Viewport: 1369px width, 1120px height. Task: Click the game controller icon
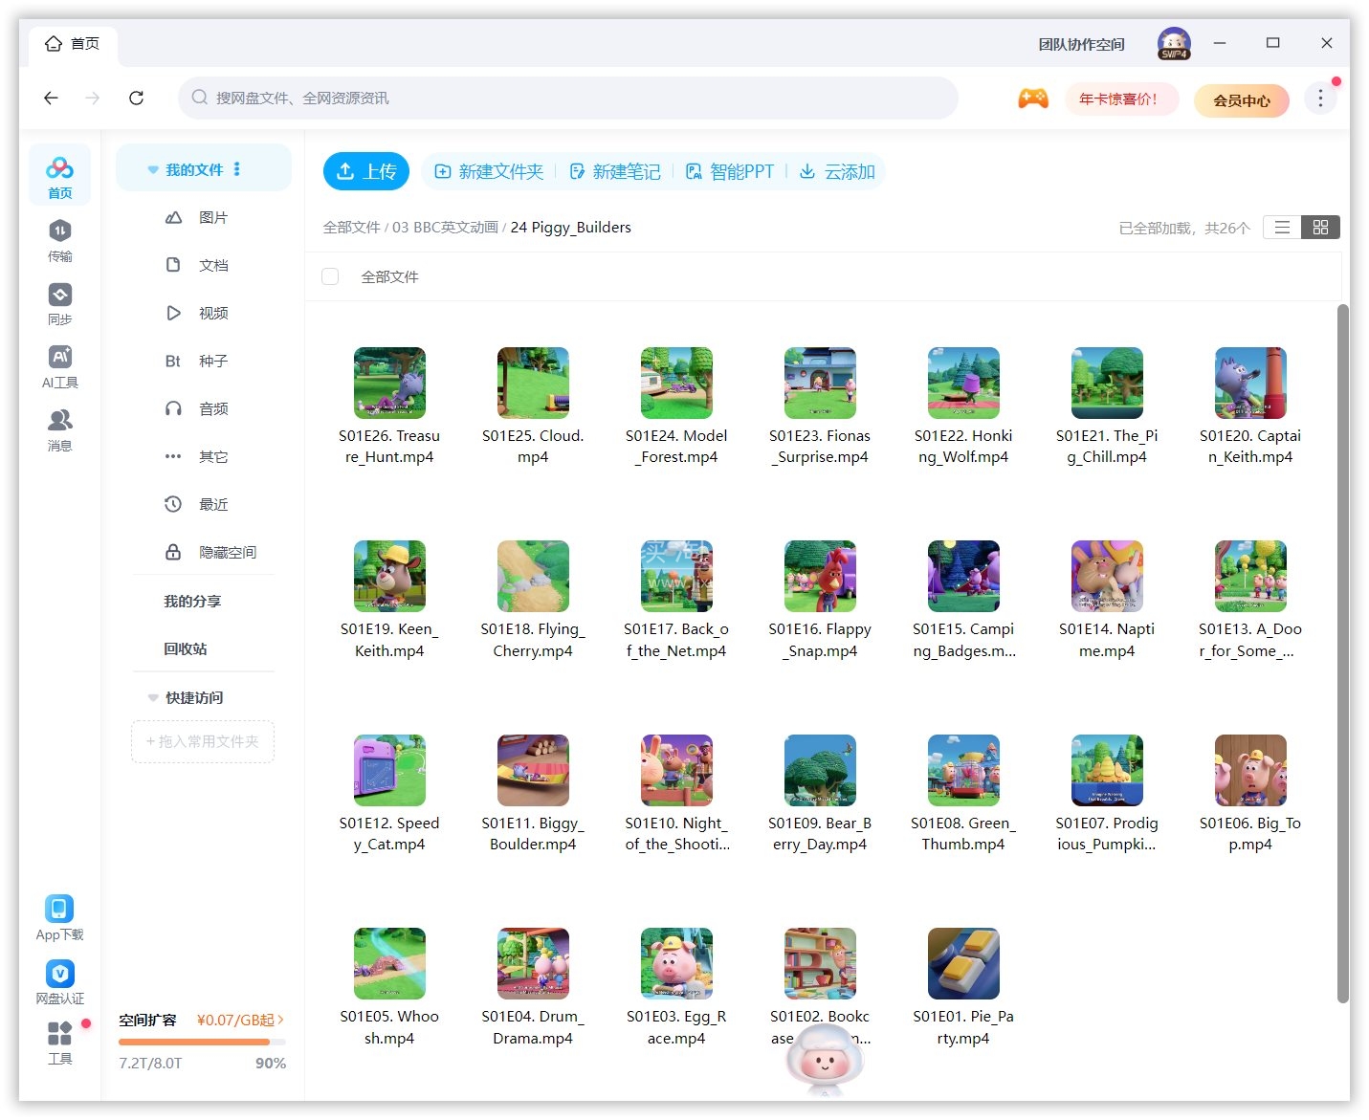click(x=1033, y=99)
